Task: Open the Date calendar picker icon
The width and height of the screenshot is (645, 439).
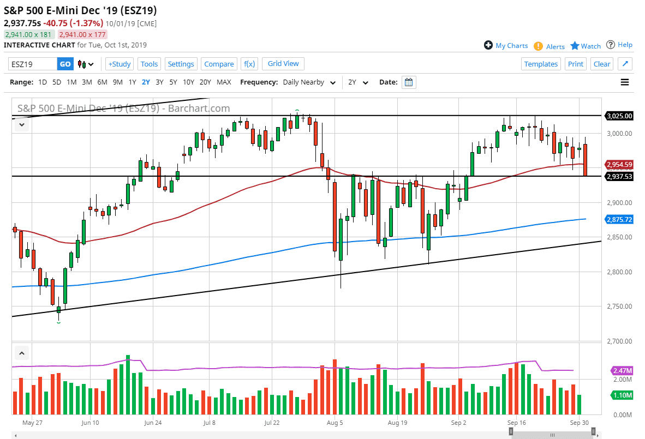Action: coord(409,82)
